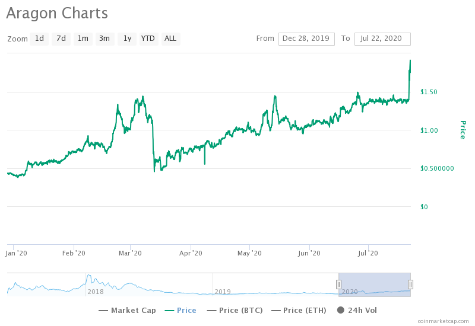The height and width of the screenshot is (326, 475).
Task: Click the 2018 area in the navigator
Action: click(96, 292)
